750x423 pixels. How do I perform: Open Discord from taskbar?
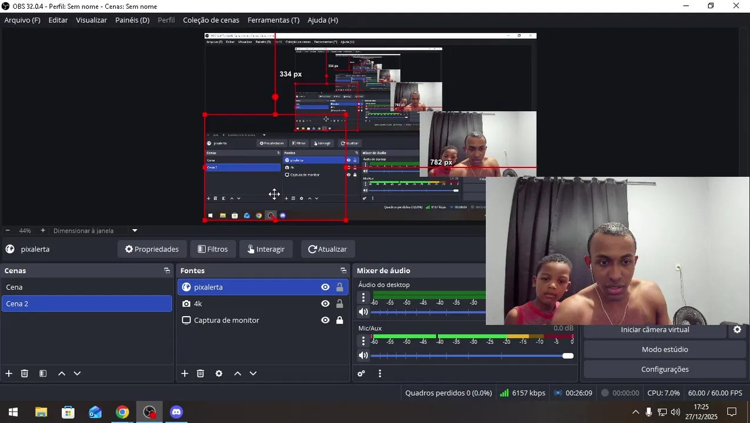tap(176, 412)
